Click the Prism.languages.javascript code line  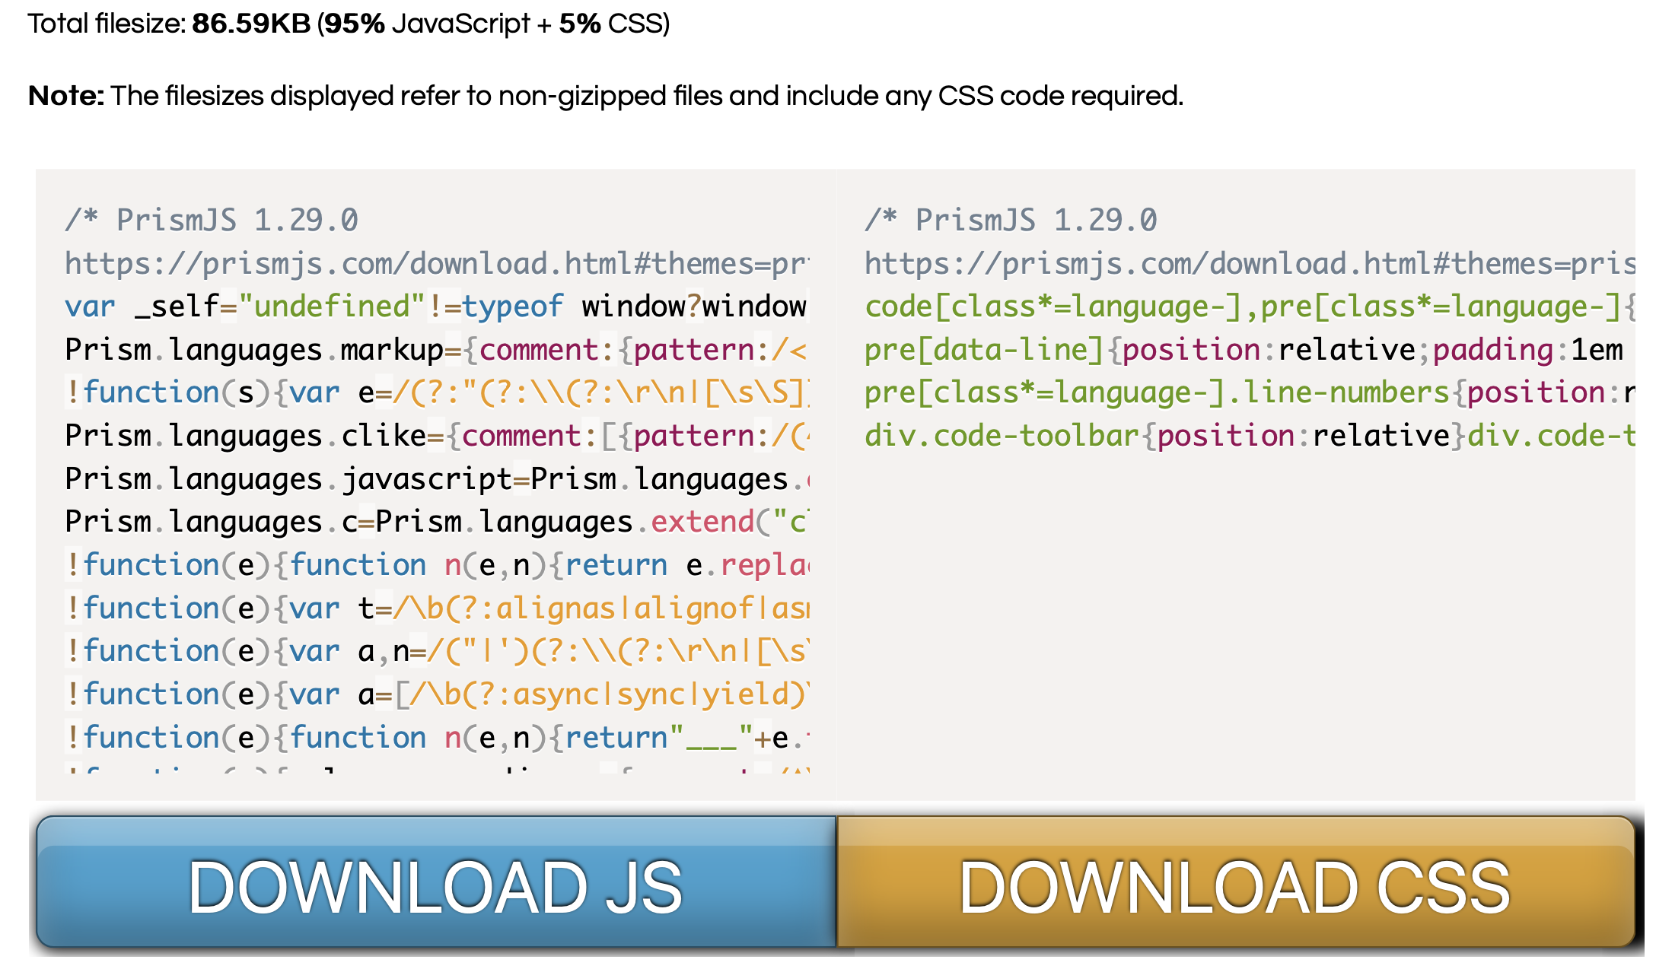pos(437,479)
